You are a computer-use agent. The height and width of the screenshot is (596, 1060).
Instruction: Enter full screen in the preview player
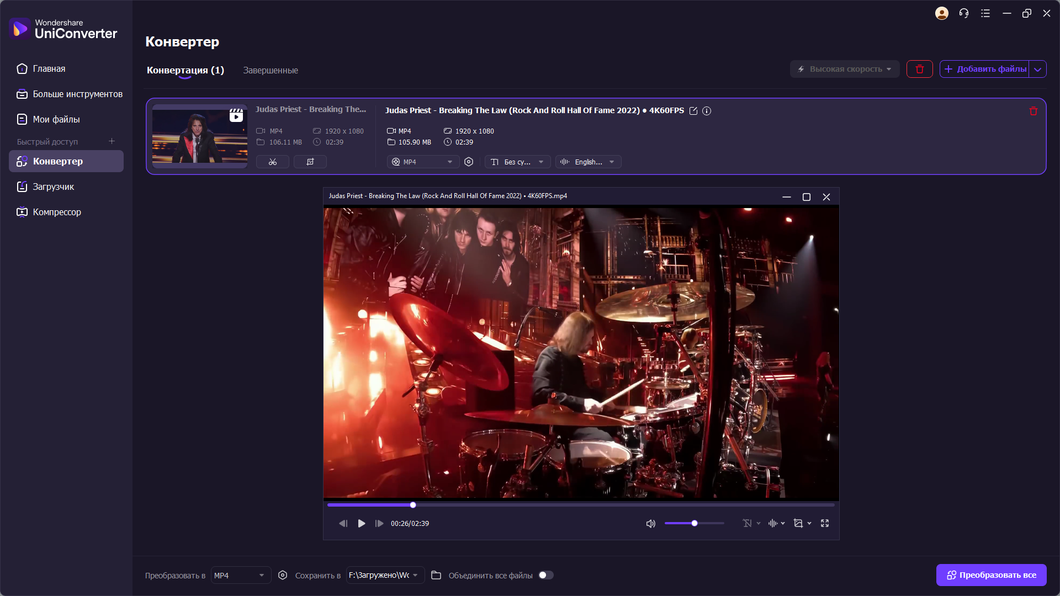[825, 523]
